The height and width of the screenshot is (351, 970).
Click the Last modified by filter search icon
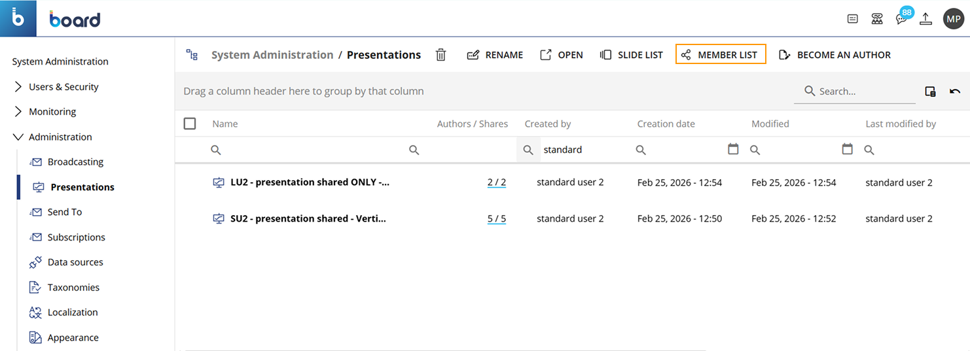point(869,150)
